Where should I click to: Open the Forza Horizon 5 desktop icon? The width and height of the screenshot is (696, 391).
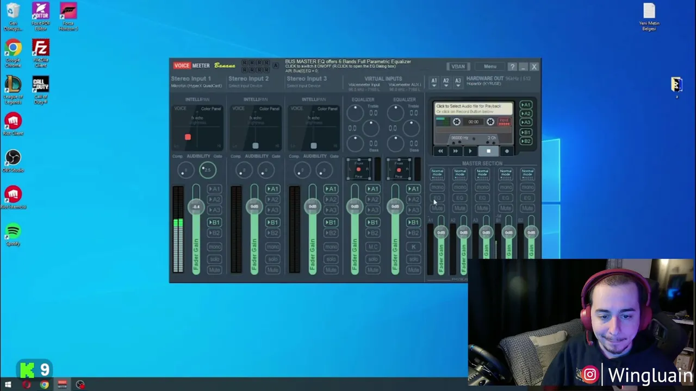pos(69,17)
